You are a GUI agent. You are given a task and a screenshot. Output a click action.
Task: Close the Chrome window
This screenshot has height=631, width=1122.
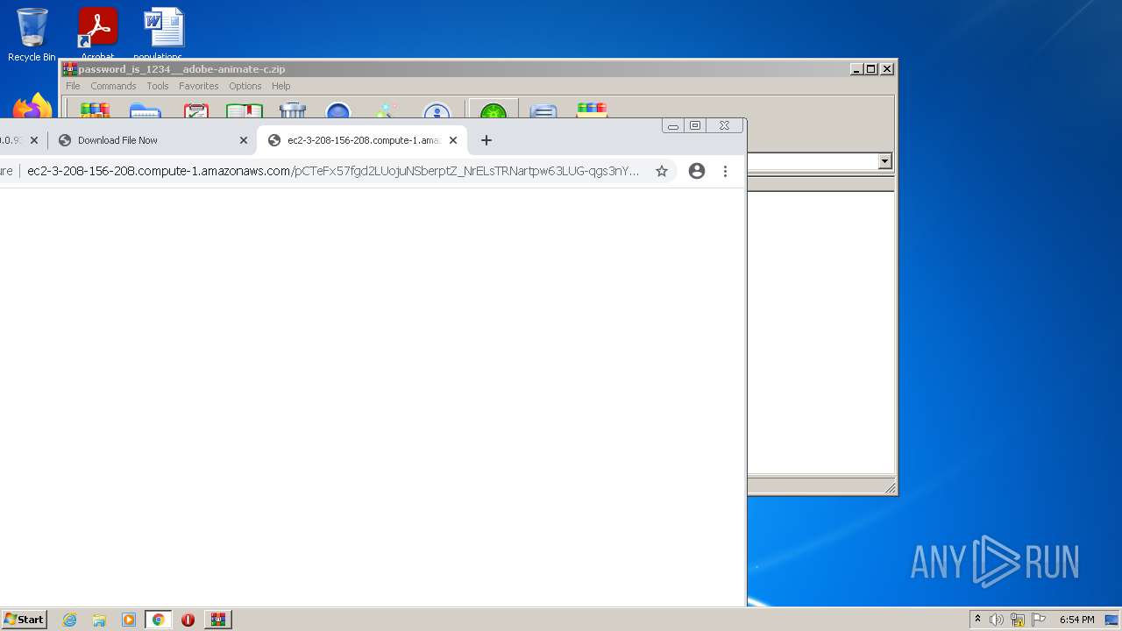(724, 126)
